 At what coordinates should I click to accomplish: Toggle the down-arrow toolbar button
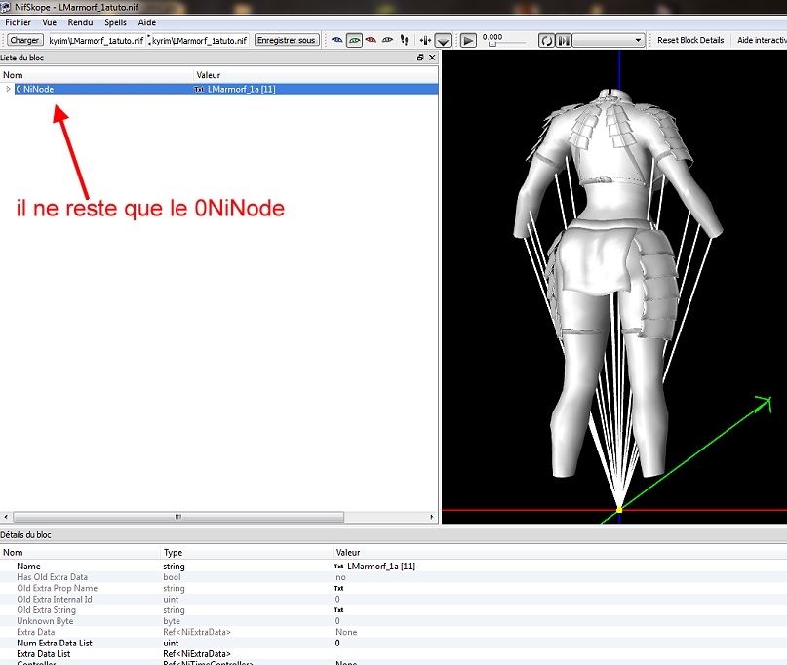click(x=443, y=41)
